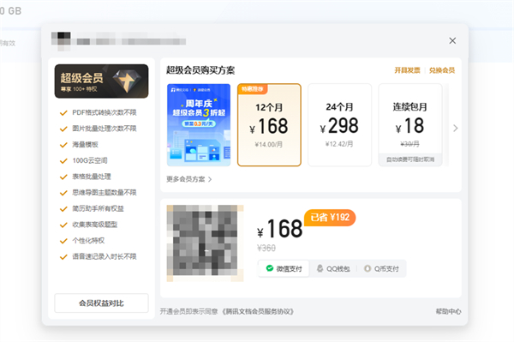Pick the 连续包月 ¥18 plan
The image size is (514, 342).
[410, 125]
